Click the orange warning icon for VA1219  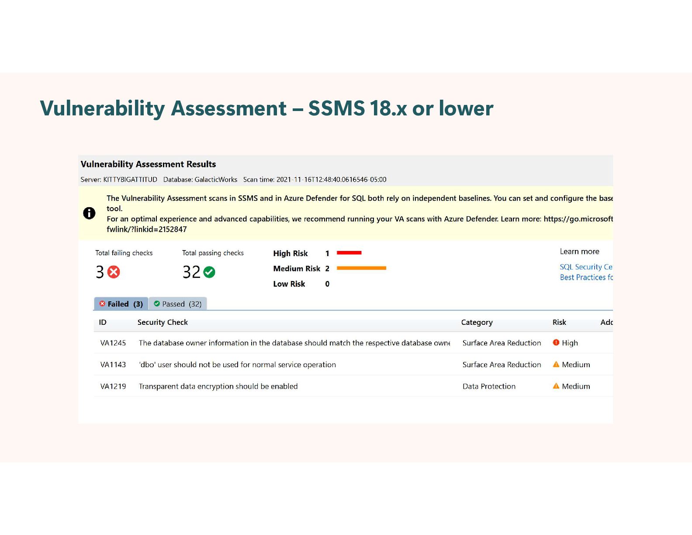pyautogui.click(x=556, y=386)
